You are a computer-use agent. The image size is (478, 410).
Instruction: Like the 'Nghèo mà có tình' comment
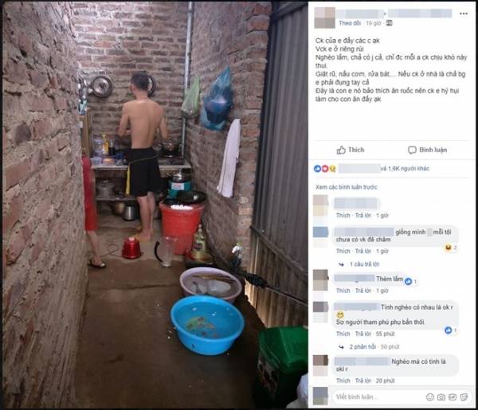coord(343,381)
